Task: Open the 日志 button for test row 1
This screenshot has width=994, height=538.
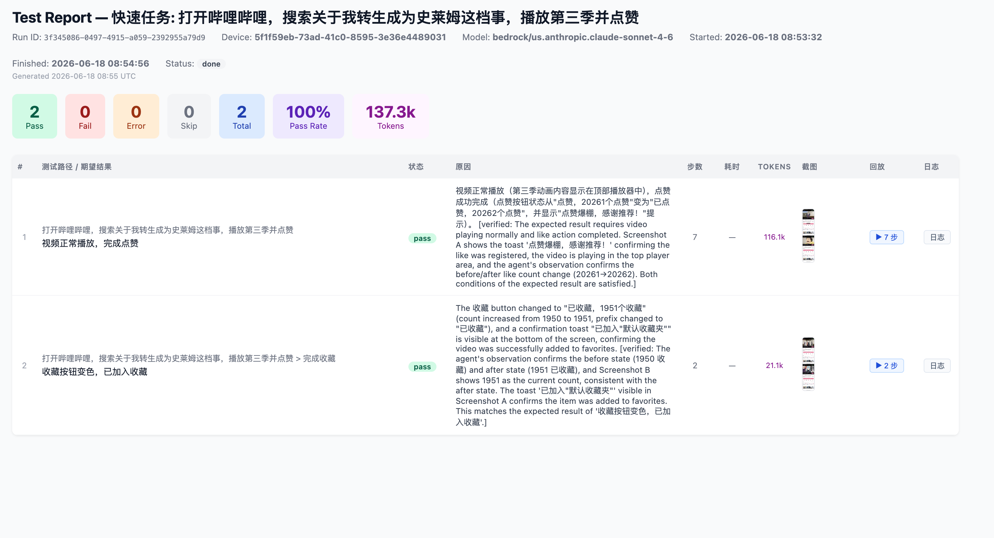Action: (937, 237)
